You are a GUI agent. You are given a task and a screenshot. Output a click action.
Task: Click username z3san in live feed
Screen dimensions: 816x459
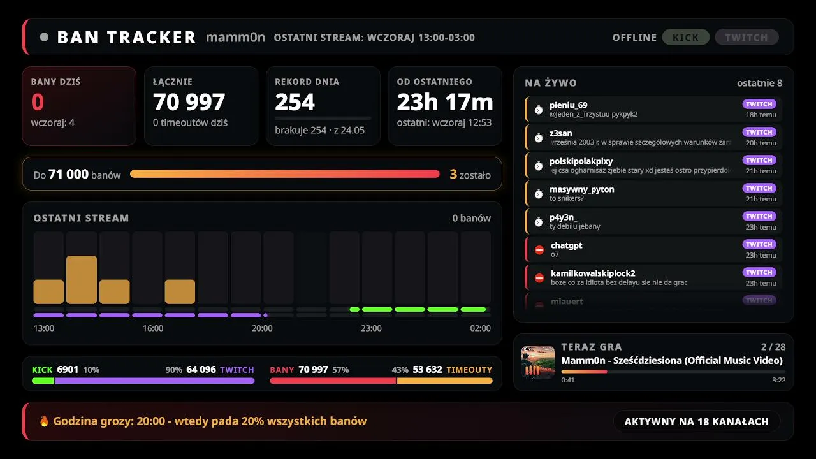click(x=561, y=133)
